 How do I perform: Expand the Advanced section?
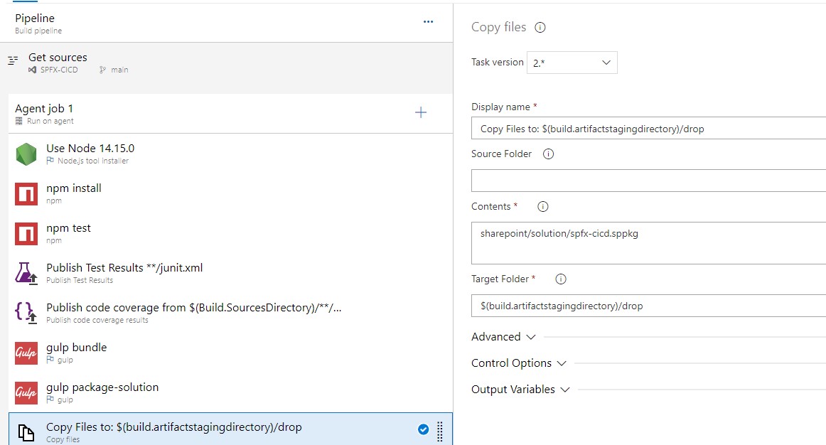click(503, 337)
